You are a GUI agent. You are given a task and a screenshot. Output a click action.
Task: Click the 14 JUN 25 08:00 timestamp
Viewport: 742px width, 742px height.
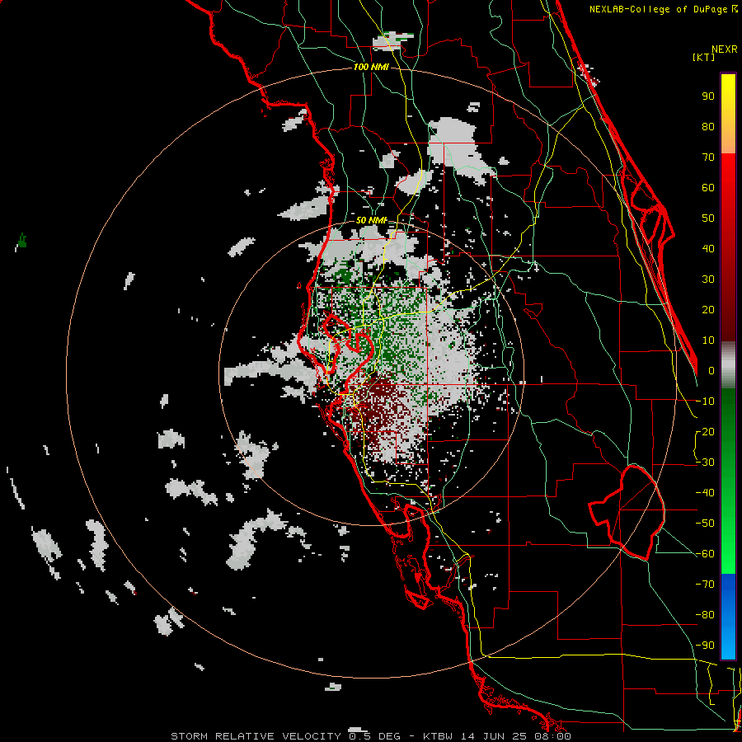pos(516,736)
